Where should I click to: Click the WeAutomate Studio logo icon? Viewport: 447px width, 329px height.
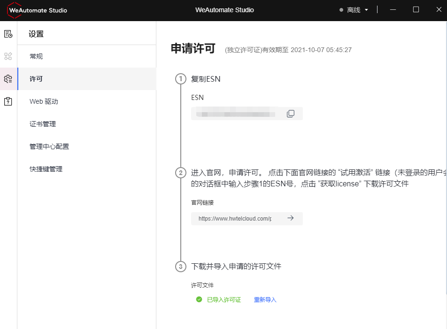point(14,9)
